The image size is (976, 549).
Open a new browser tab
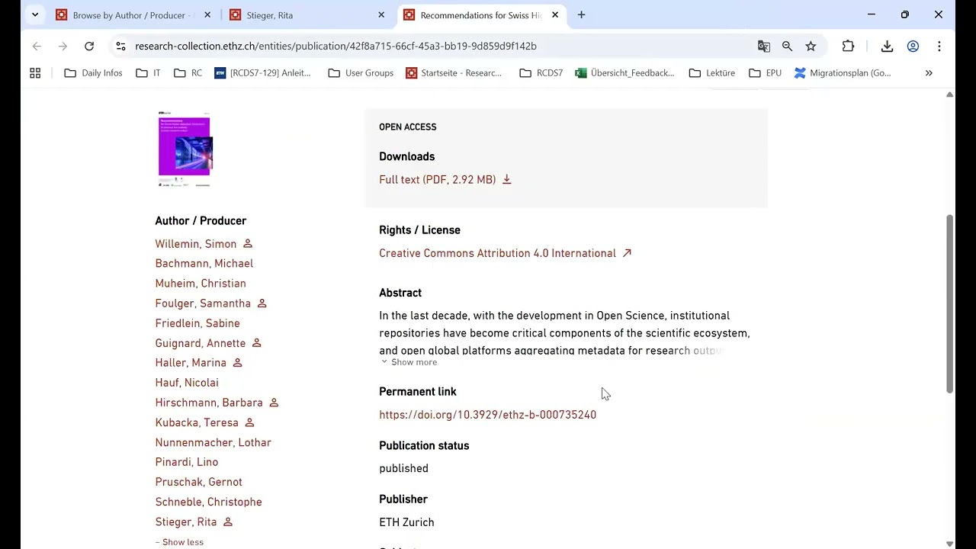point(581,15)
